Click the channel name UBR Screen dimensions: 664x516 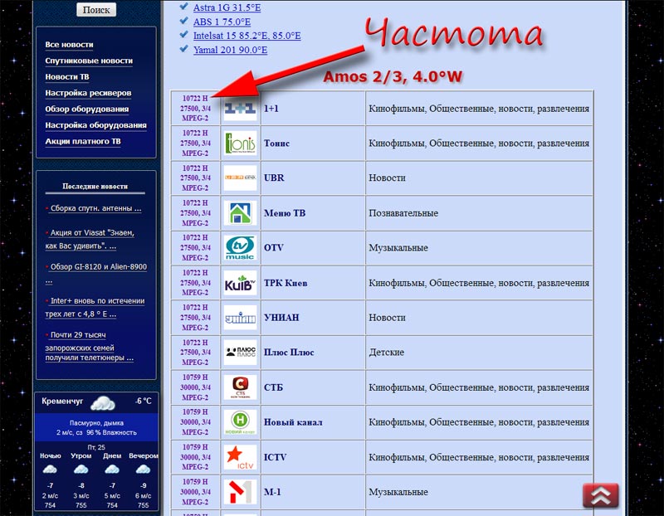(x=274, y=178)
